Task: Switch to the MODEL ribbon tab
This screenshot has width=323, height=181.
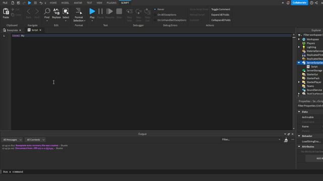Action: [65, 3]
